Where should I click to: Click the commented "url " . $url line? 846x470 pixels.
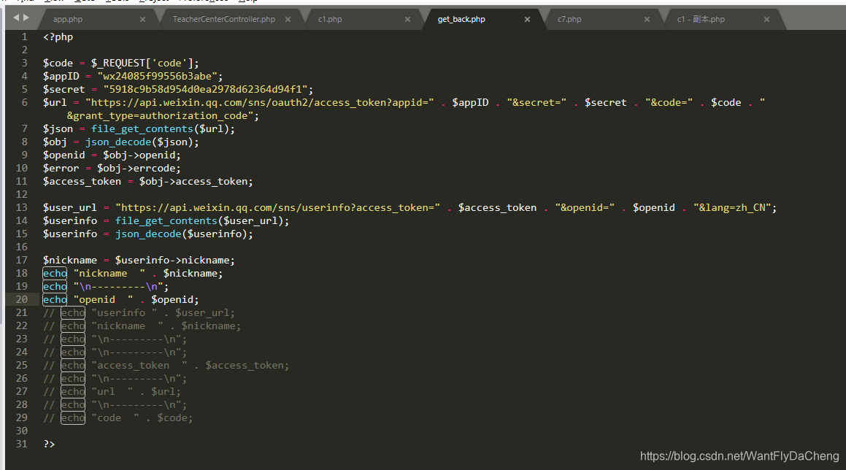click(112, 392)
